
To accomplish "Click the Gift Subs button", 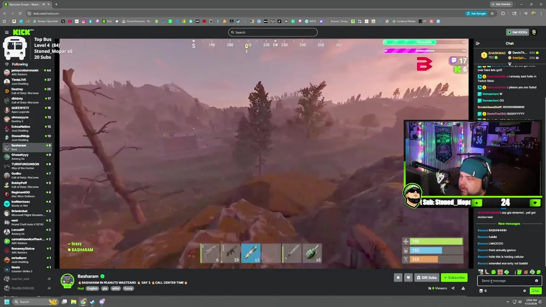I will [x=427, y=278].
